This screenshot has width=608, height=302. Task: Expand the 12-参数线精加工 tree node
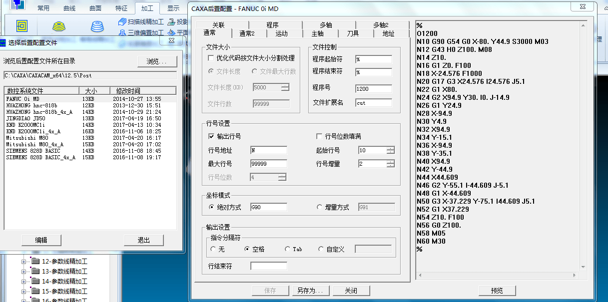click(23, 262)
